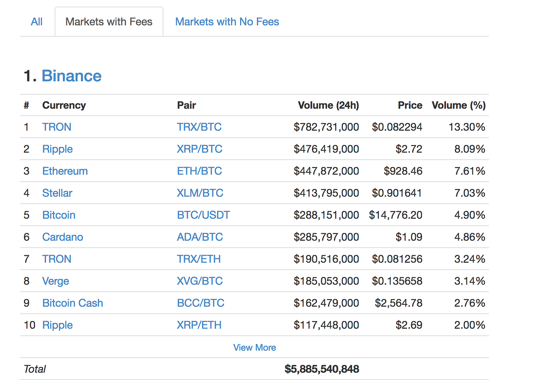Select the 7.61% volume share cell
Viewport: 549px width, 380px height.
coord(470,171)
